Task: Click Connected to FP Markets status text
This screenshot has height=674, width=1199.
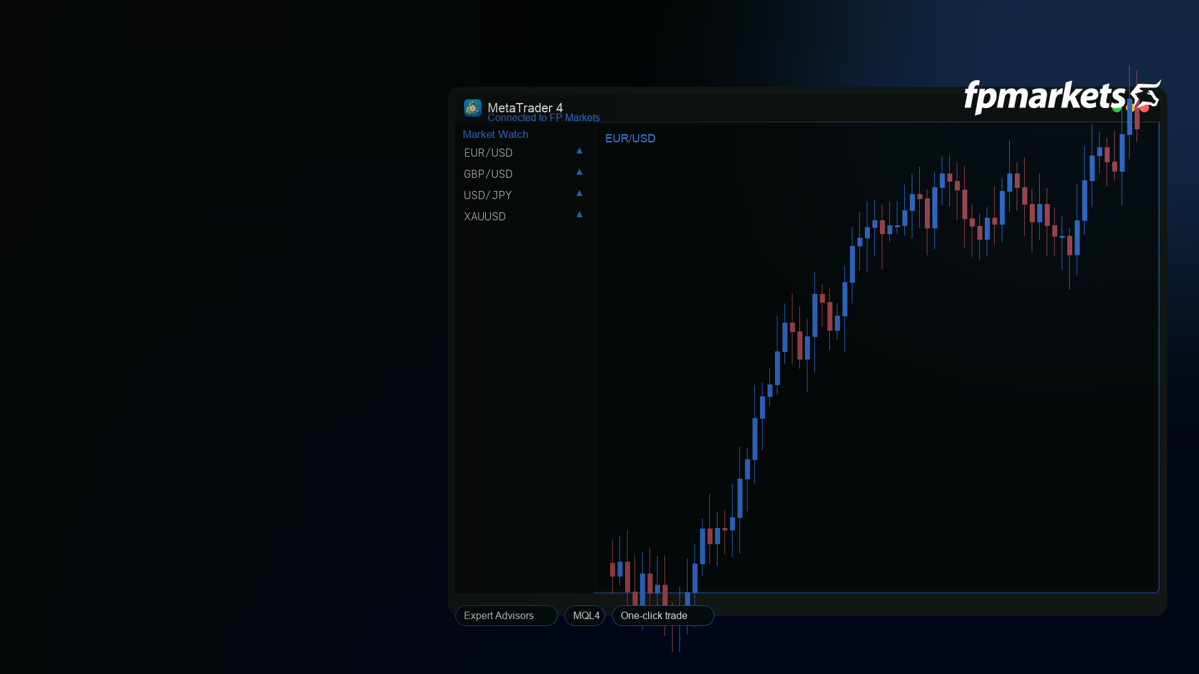Action: coord(544,118)
